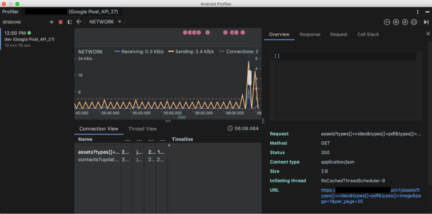Open the Request tab

tap(339, 34)
